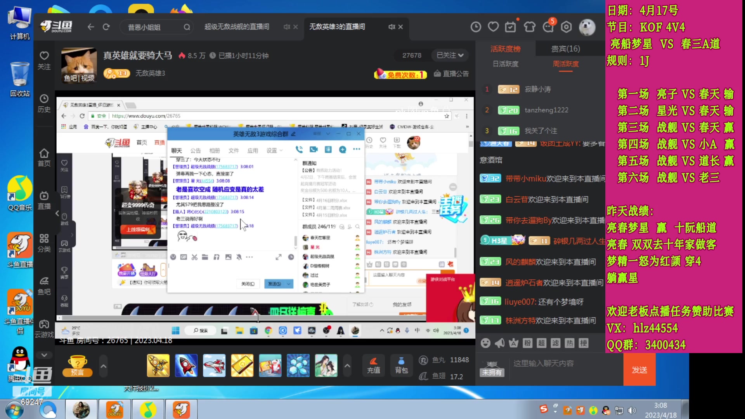
Task: Click ranked user 寂静小涛
Action: 537,89
